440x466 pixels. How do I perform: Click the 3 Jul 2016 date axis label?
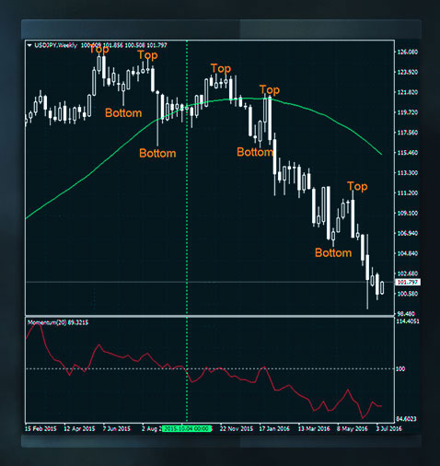(389, 428)
